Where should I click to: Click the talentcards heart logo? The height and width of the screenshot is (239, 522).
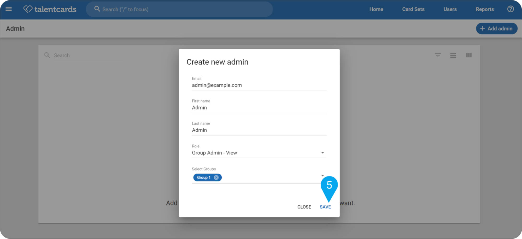click(28, 9)
